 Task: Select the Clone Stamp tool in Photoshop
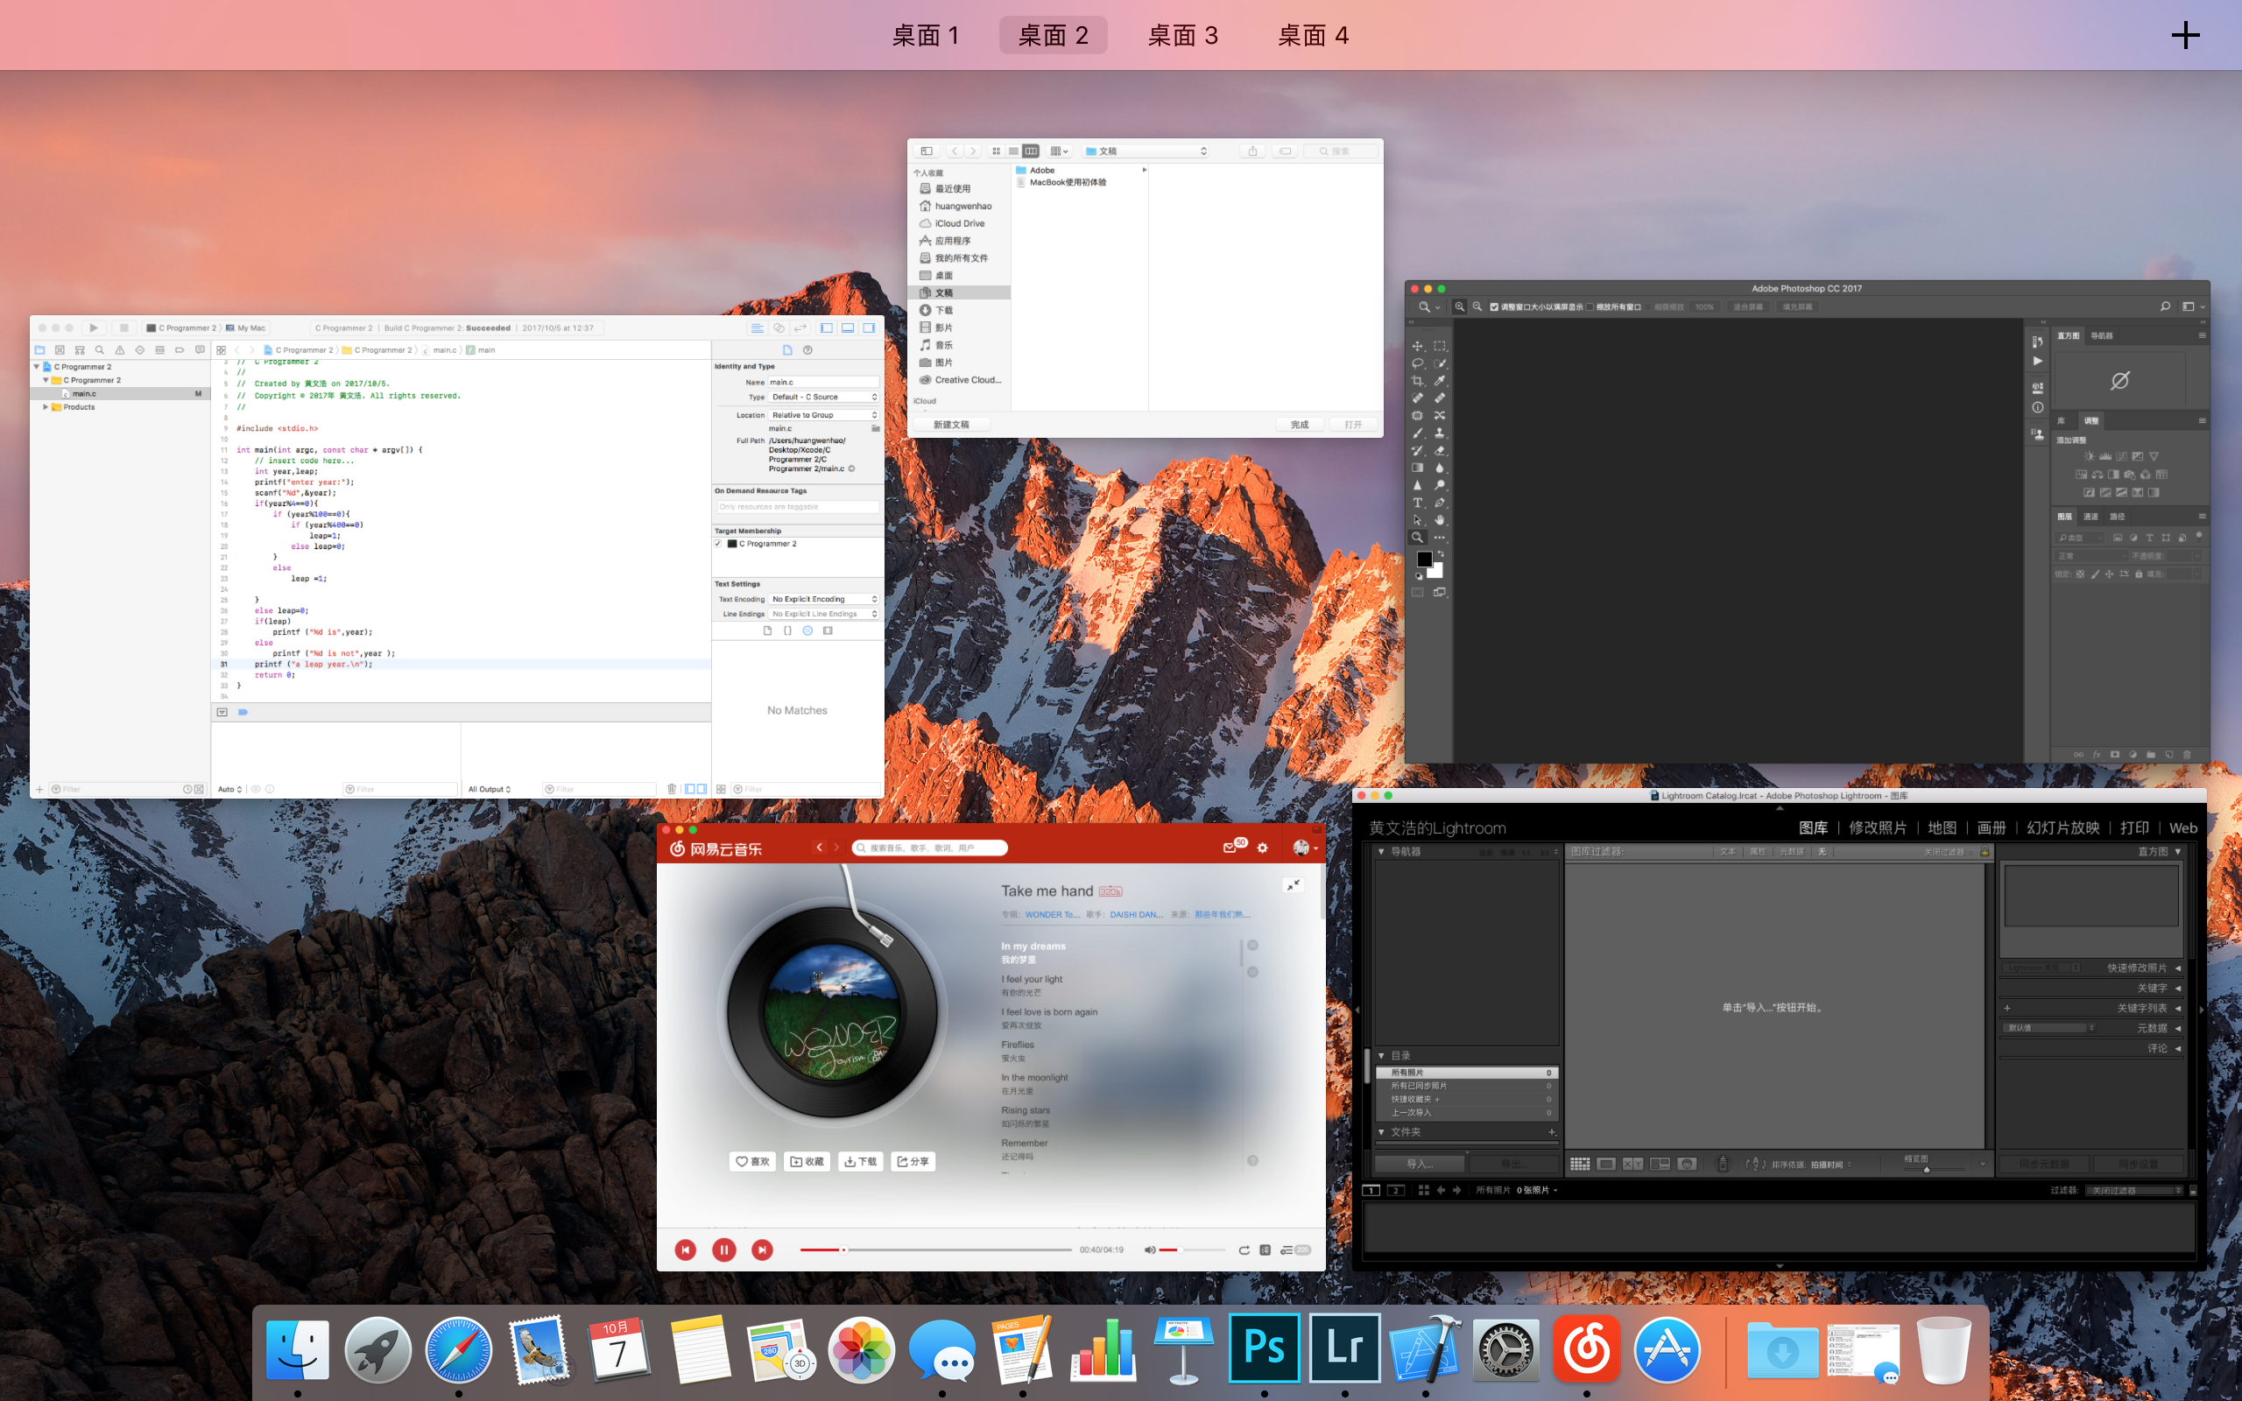point(1440,433)
